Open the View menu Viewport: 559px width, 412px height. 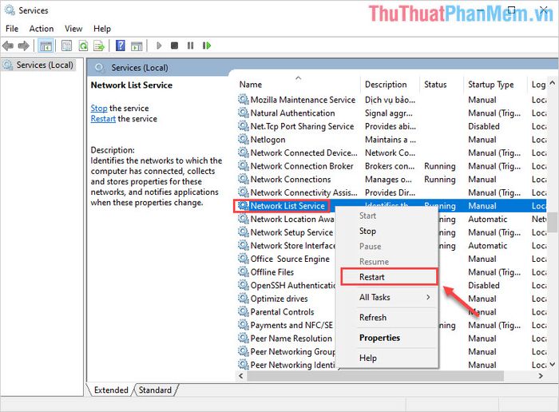tap(73, 29)
